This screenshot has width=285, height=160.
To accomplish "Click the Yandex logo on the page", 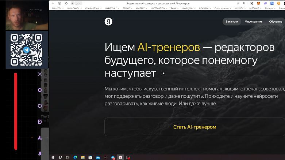I will click(x=108, y=22).
